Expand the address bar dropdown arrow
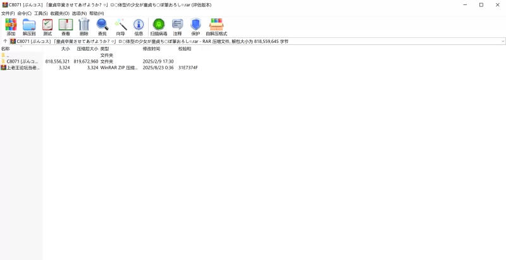Screen dimensions: 506x260 (503, 41)
